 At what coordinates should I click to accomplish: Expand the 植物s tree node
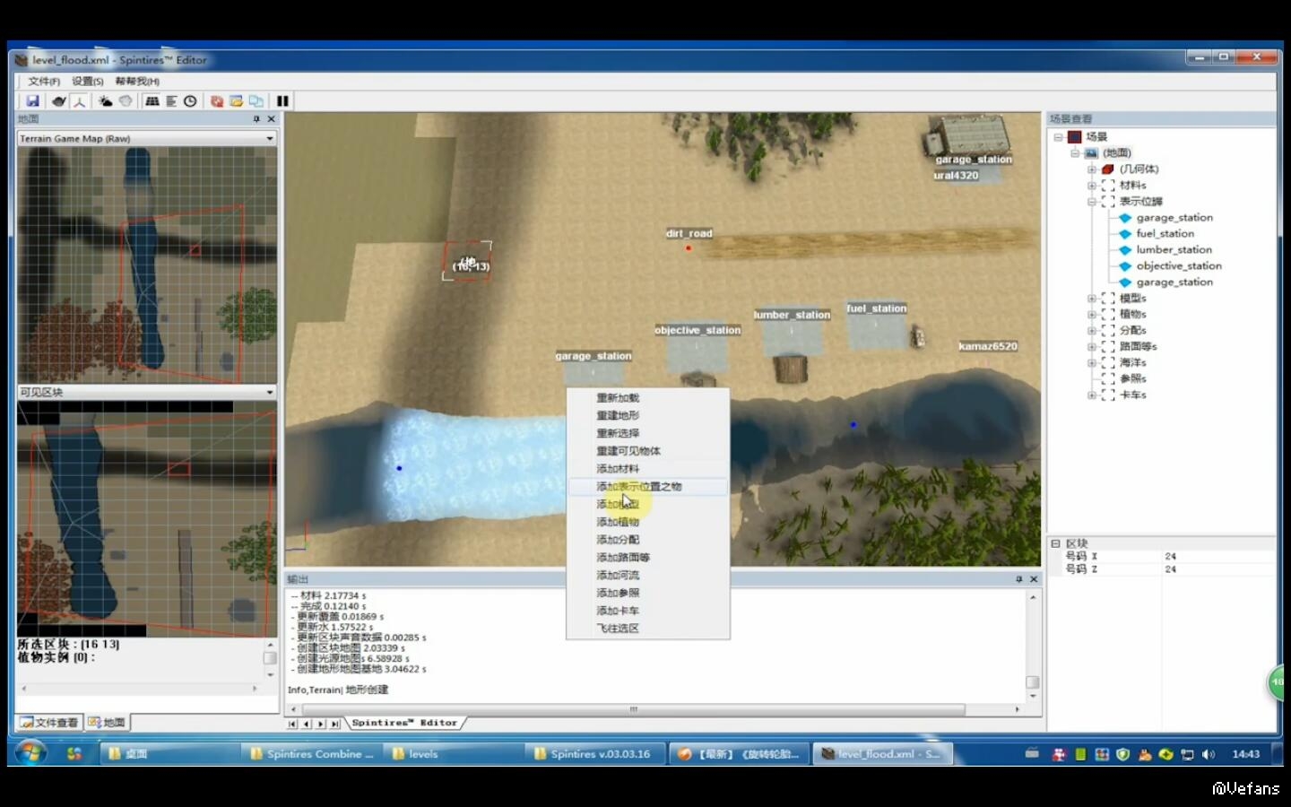(1092, 315)
